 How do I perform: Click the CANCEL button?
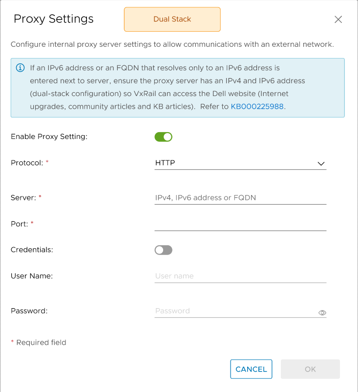tap(251, 369)
